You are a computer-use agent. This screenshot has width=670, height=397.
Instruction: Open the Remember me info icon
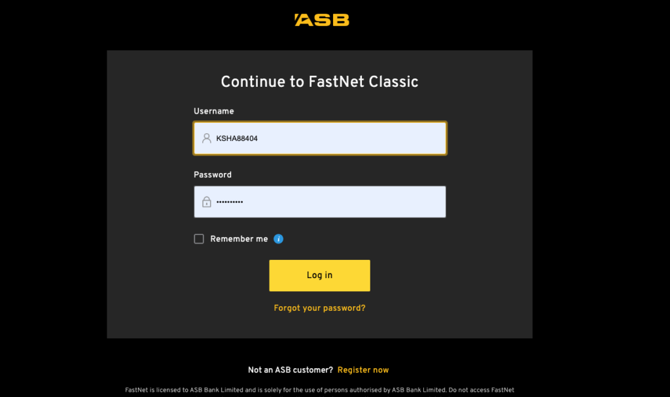(x=278, y=239)
